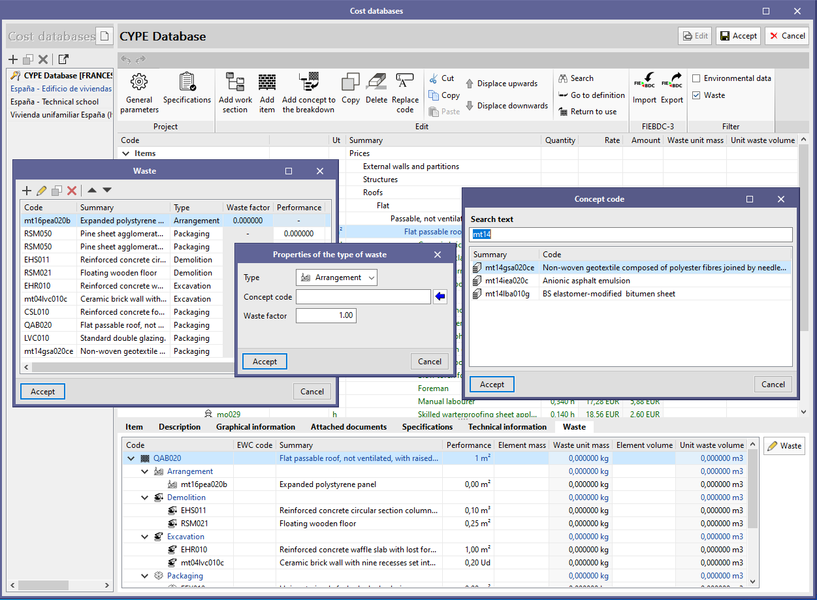Select Vivienda unifamiliar España database
Image resolution: width=817 pixels, height=600 pixels.
pyautogui.click(x=61, y=115)
